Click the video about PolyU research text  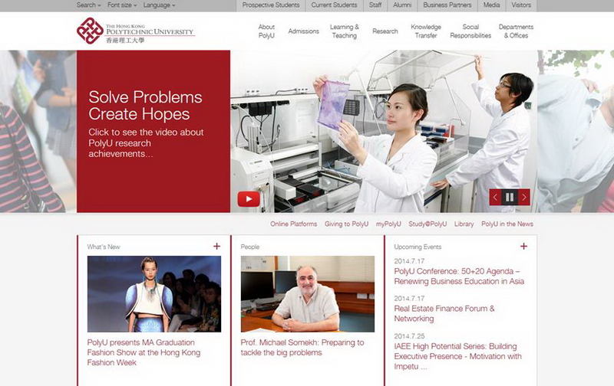point(146,143)
